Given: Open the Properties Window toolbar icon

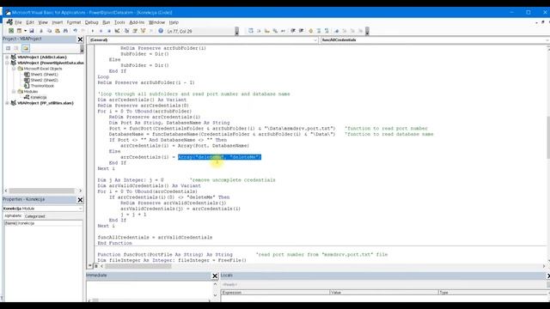Looking at the screenshot, I should coord(135,31).
